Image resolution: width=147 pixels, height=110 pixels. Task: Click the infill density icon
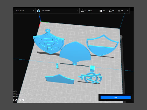click(x=101, y=11)
